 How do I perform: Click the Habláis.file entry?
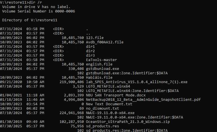tap(99, 78)
